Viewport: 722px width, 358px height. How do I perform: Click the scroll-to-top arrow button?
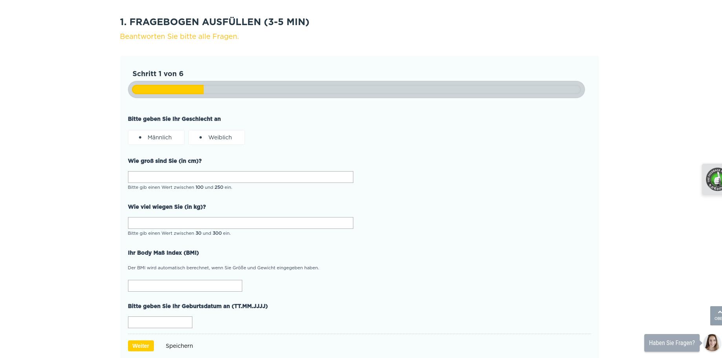[717, 315]
